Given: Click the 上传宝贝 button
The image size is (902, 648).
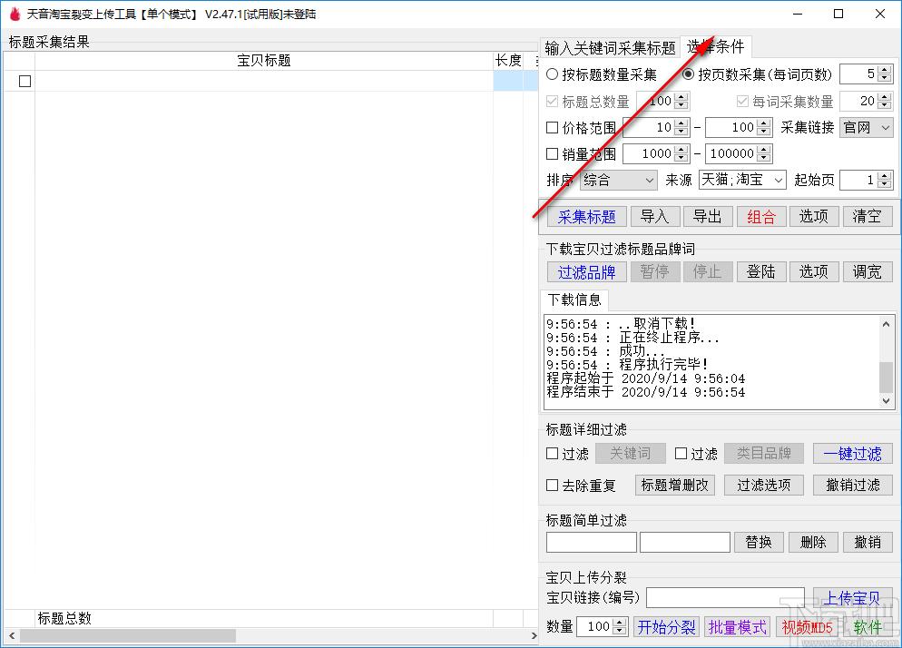Looking at the screenshot, I should click(x=852, y=598).
